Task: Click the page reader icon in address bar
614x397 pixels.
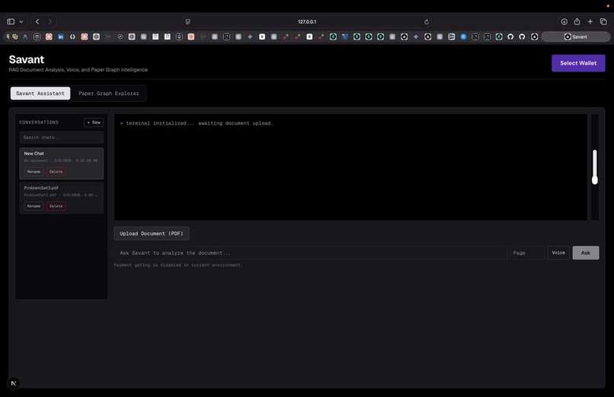Action: tap(188, 21)
